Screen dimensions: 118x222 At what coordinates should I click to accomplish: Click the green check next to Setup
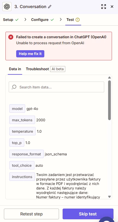(x=17, y=20)
